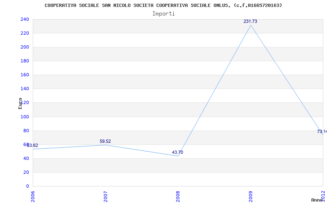Select the 240 y-axis tick label
Image resolution: width=327 pixels, height=204 pixels.
coord(25,19)
